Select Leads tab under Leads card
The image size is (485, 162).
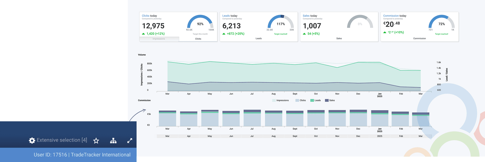pyautogui.click(x=259, y=38)
